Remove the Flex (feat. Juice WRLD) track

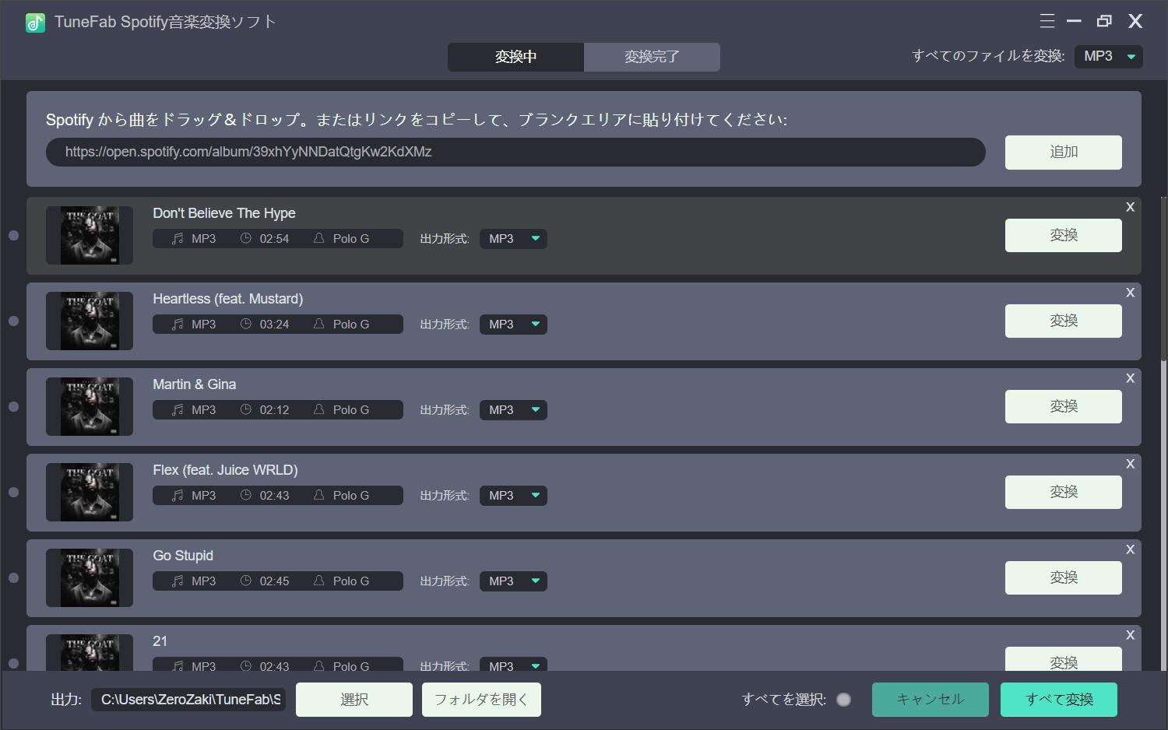click(x=1130, y=464)
